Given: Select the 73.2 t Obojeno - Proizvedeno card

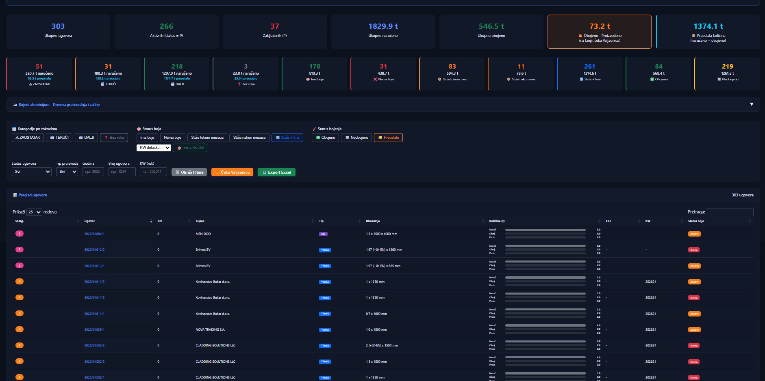Looking at the screenshot, I should tap(600, 32).
